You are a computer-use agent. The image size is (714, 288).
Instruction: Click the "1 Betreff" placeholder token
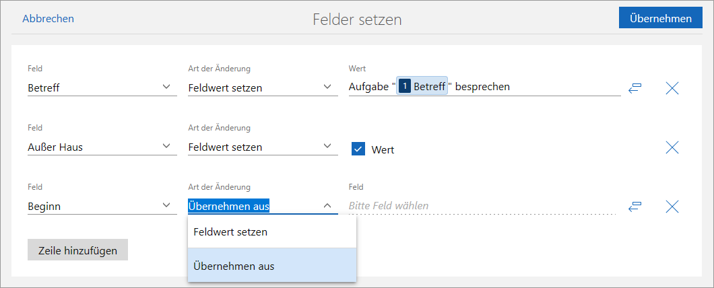point(422,87)
